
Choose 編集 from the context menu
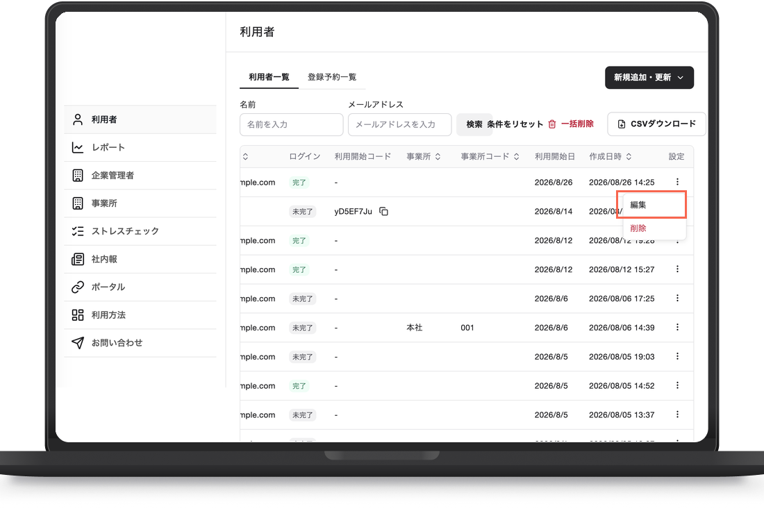coord(651,205)
